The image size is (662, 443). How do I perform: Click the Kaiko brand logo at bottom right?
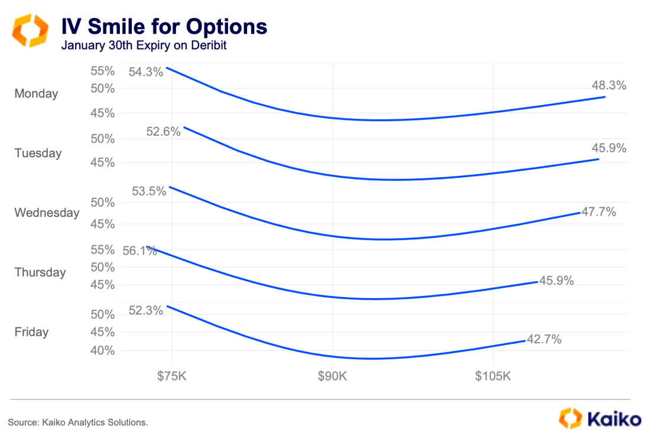599,418
